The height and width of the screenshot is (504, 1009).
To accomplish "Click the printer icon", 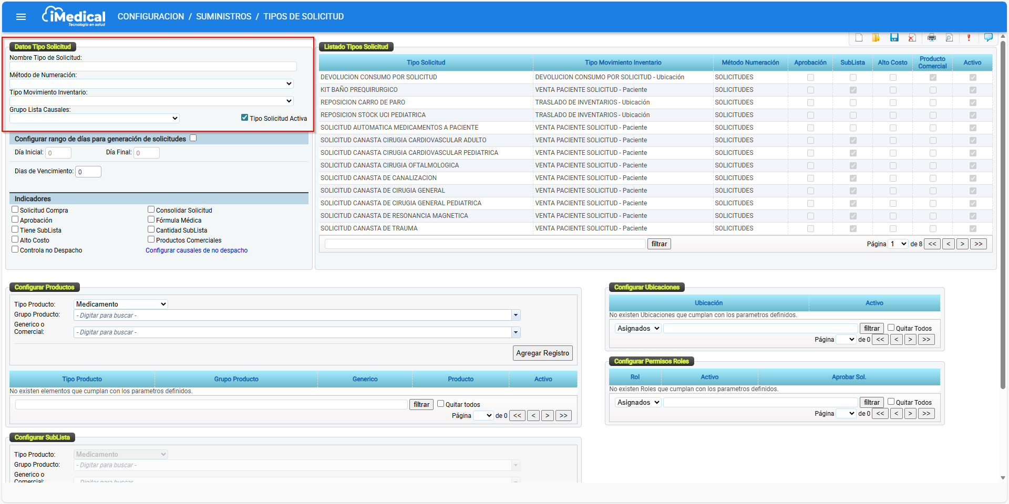I will coord(932,37).
